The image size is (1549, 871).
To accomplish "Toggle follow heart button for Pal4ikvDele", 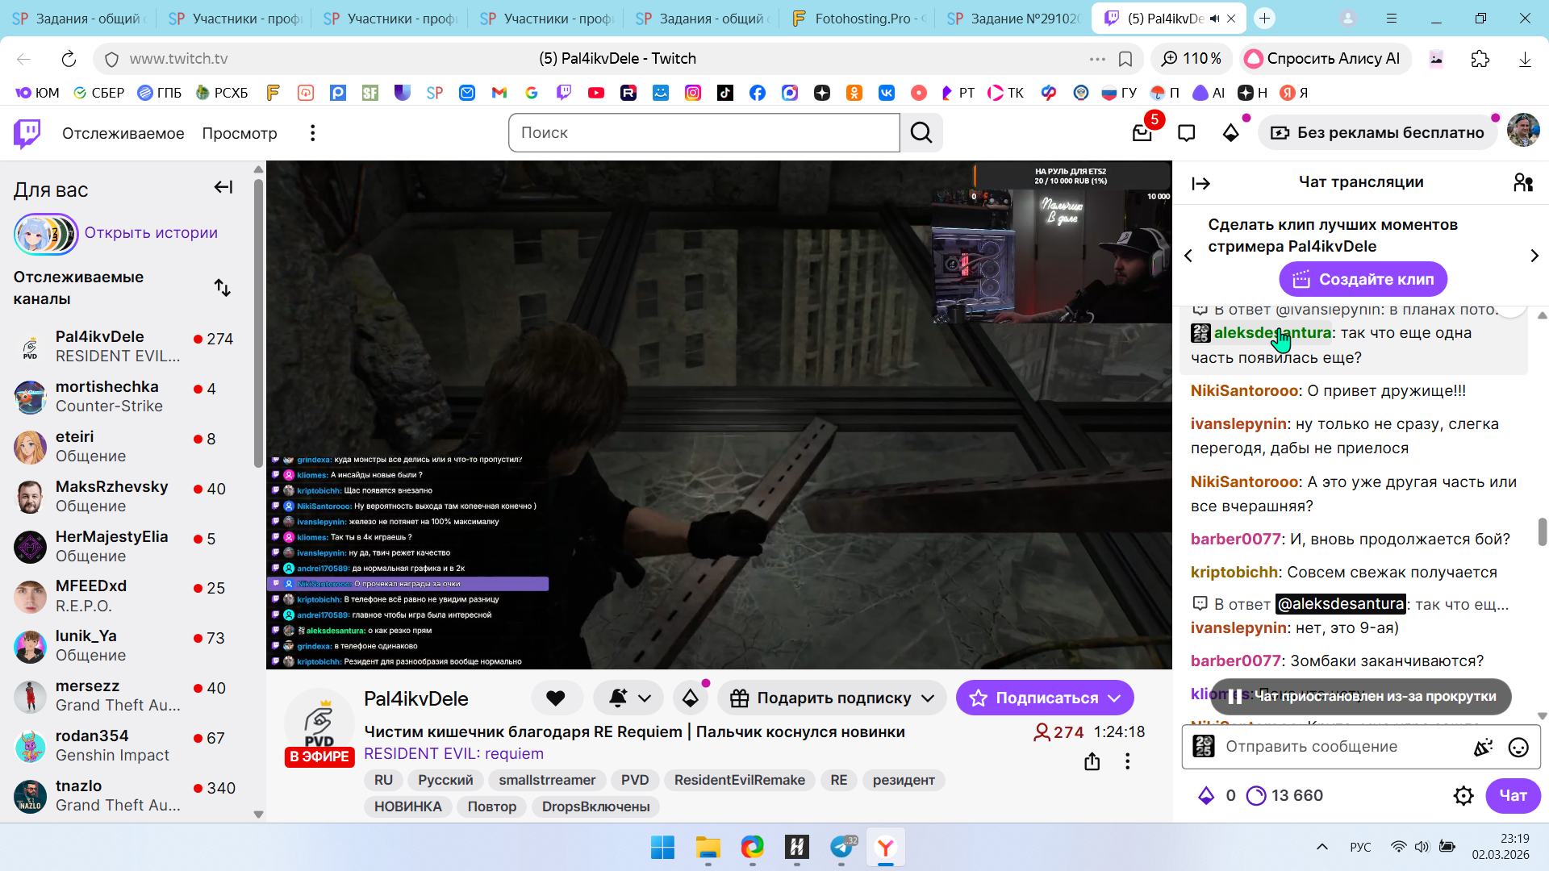I will (556, 698).
